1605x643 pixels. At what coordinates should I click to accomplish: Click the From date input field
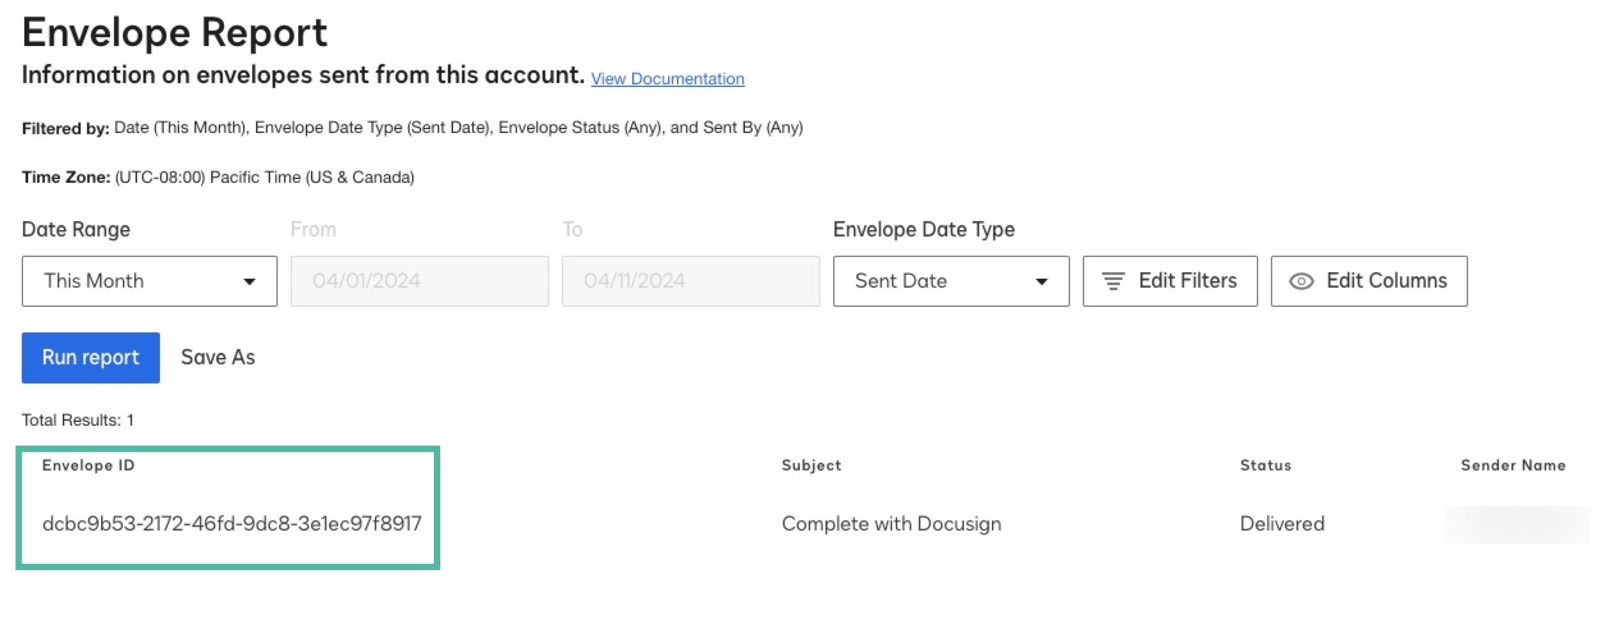point(419,281)
